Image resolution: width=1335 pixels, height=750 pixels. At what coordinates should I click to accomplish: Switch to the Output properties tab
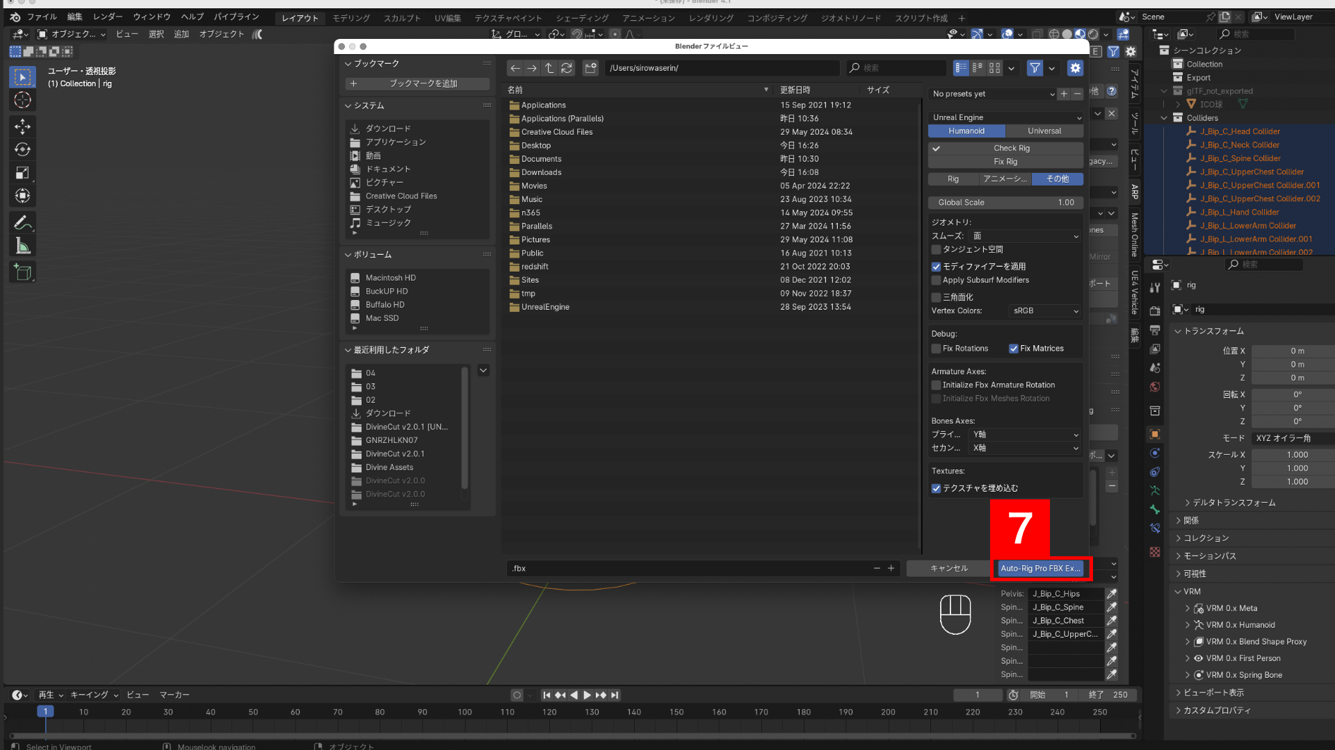1154,331
